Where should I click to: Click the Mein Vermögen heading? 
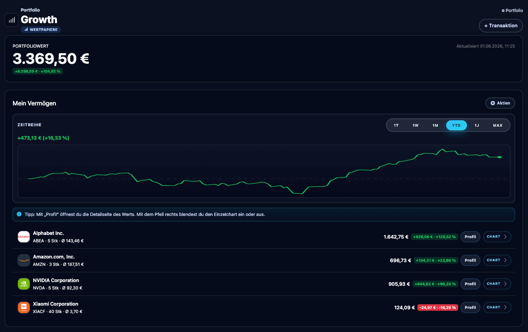pos(34,104)
